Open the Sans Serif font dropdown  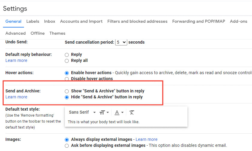click(82, 112)
